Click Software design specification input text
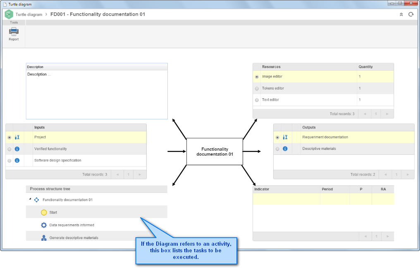 click(58, 161)
